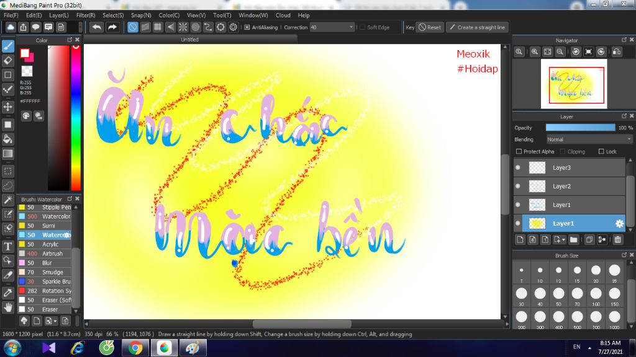Zoom in using Navigator magnifier plus
The image size is (636, 357).
[535, 52]
